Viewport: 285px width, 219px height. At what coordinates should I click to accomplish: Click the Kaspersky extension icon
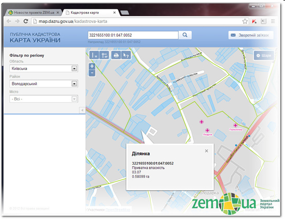click(254, 21)
